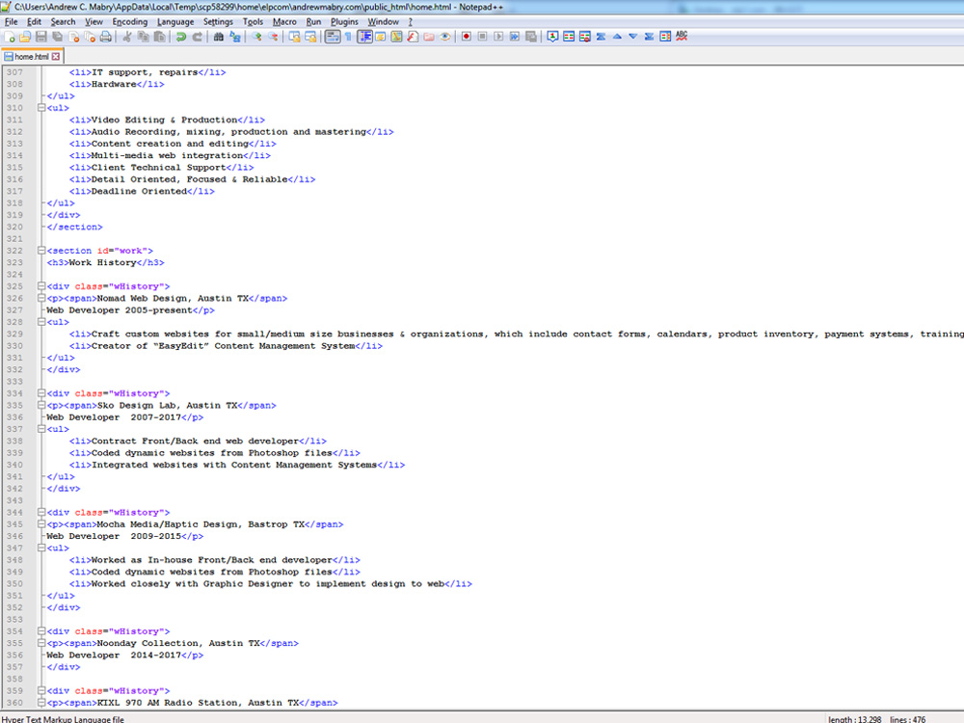964x723 pixels.
Task: Open the Plugins menu
Action: click(344, 21)
